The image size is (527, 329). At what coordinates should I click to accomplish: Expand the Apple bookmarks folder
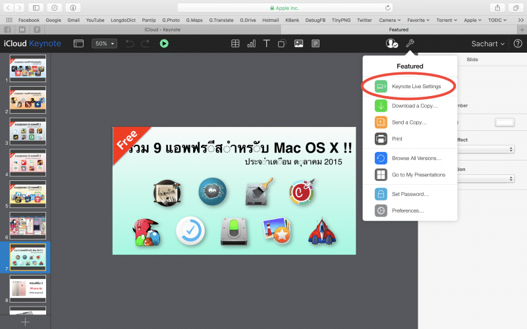[472, 20]
